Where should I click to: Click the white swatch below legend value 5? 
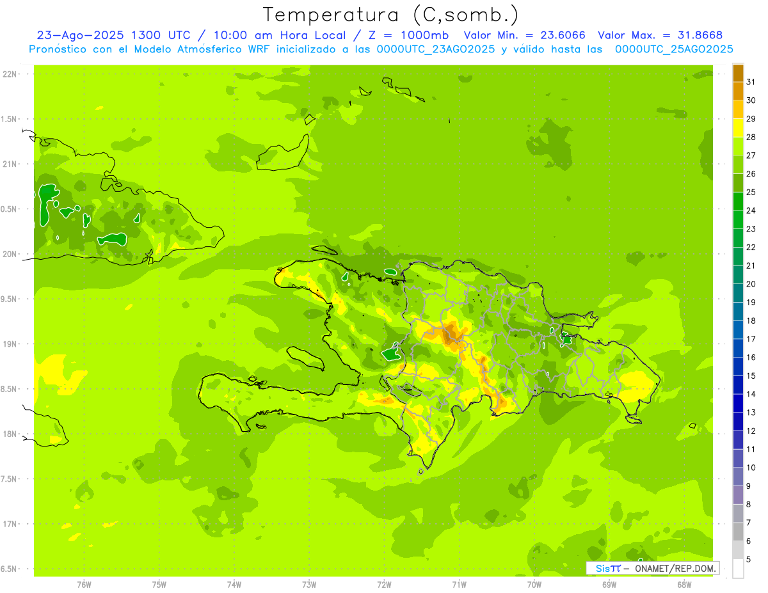click(x=738, y=569)
